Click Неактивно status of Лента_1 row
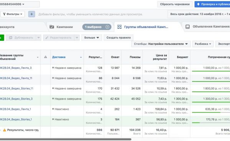The height and width of the screenshot is (141, 230). tap(62, 109)
